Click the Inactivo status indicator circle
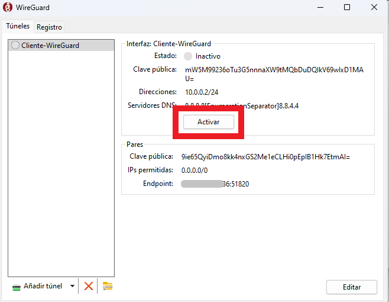389x302 pixels. click(x=188, y=56)
